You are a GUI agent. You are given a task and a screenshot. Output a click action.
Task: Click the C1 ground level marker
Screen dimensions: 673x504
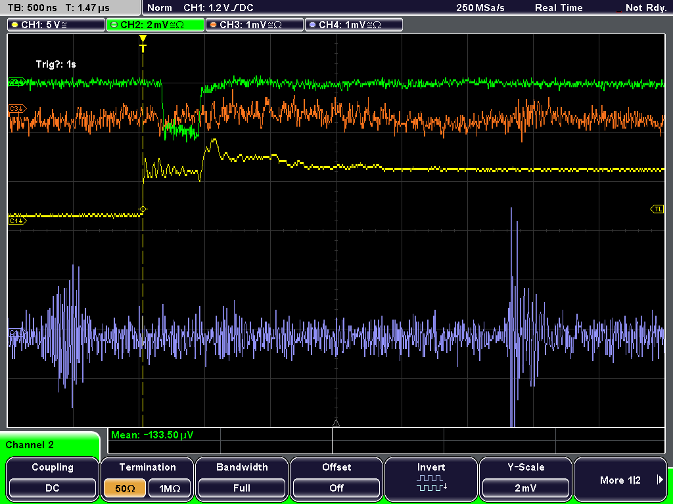click(18, 220)
